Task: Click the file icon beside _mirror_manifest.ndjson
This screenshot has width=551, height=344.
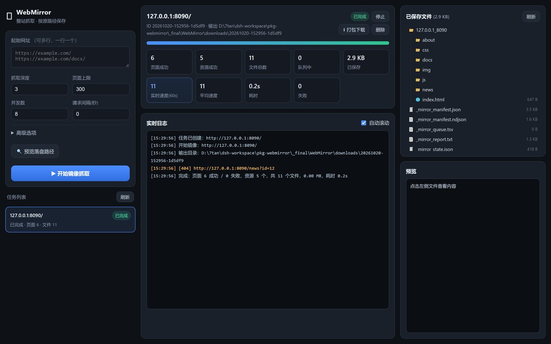Action: tap(411, 120)
